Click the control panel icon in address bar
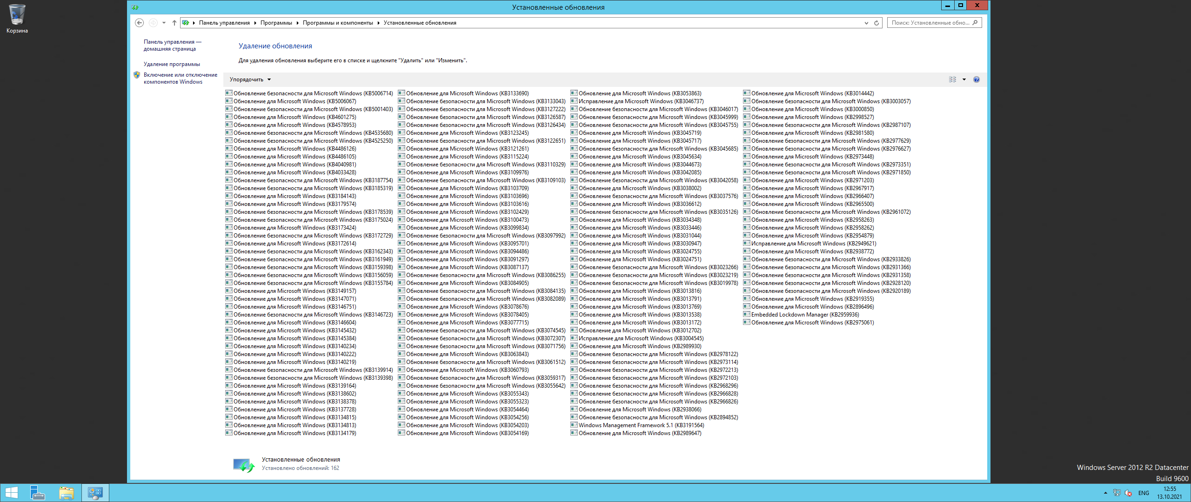This screenshot has height=502, width=1191. (186, 23)
